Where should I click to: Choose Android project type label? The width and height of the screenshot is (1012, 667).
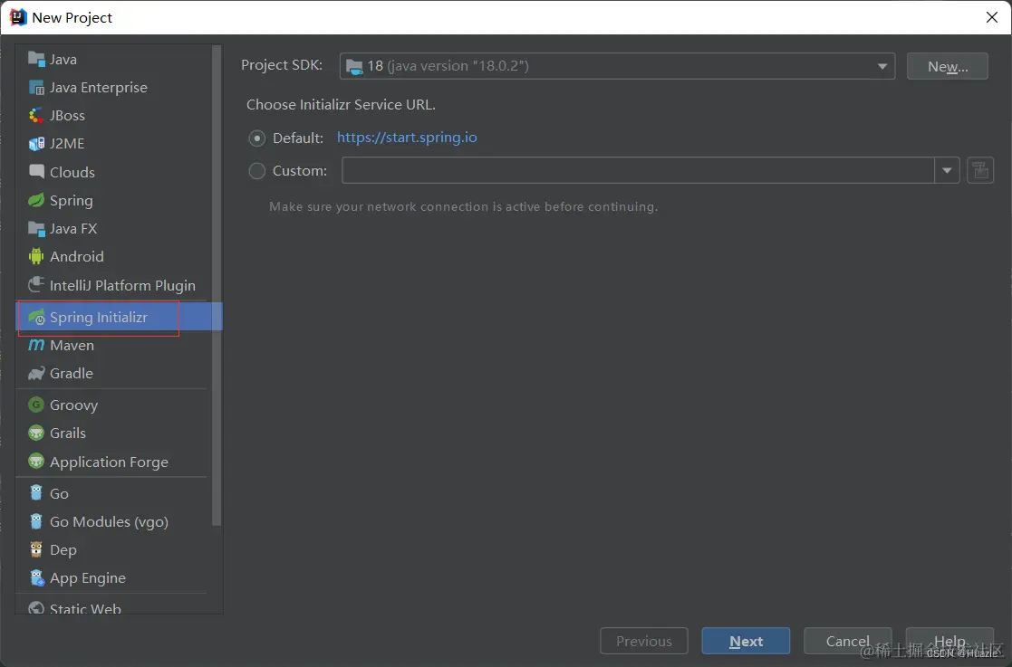point(77,256)
